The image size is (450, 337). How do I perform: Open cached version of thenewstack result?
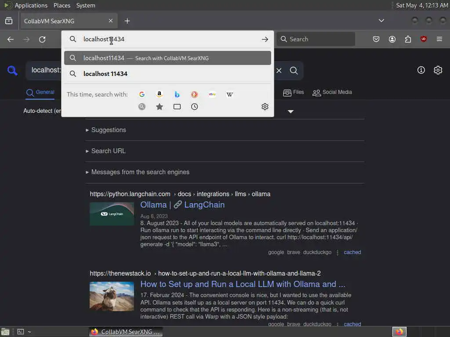pyautogui.click(x=352, y=324)
